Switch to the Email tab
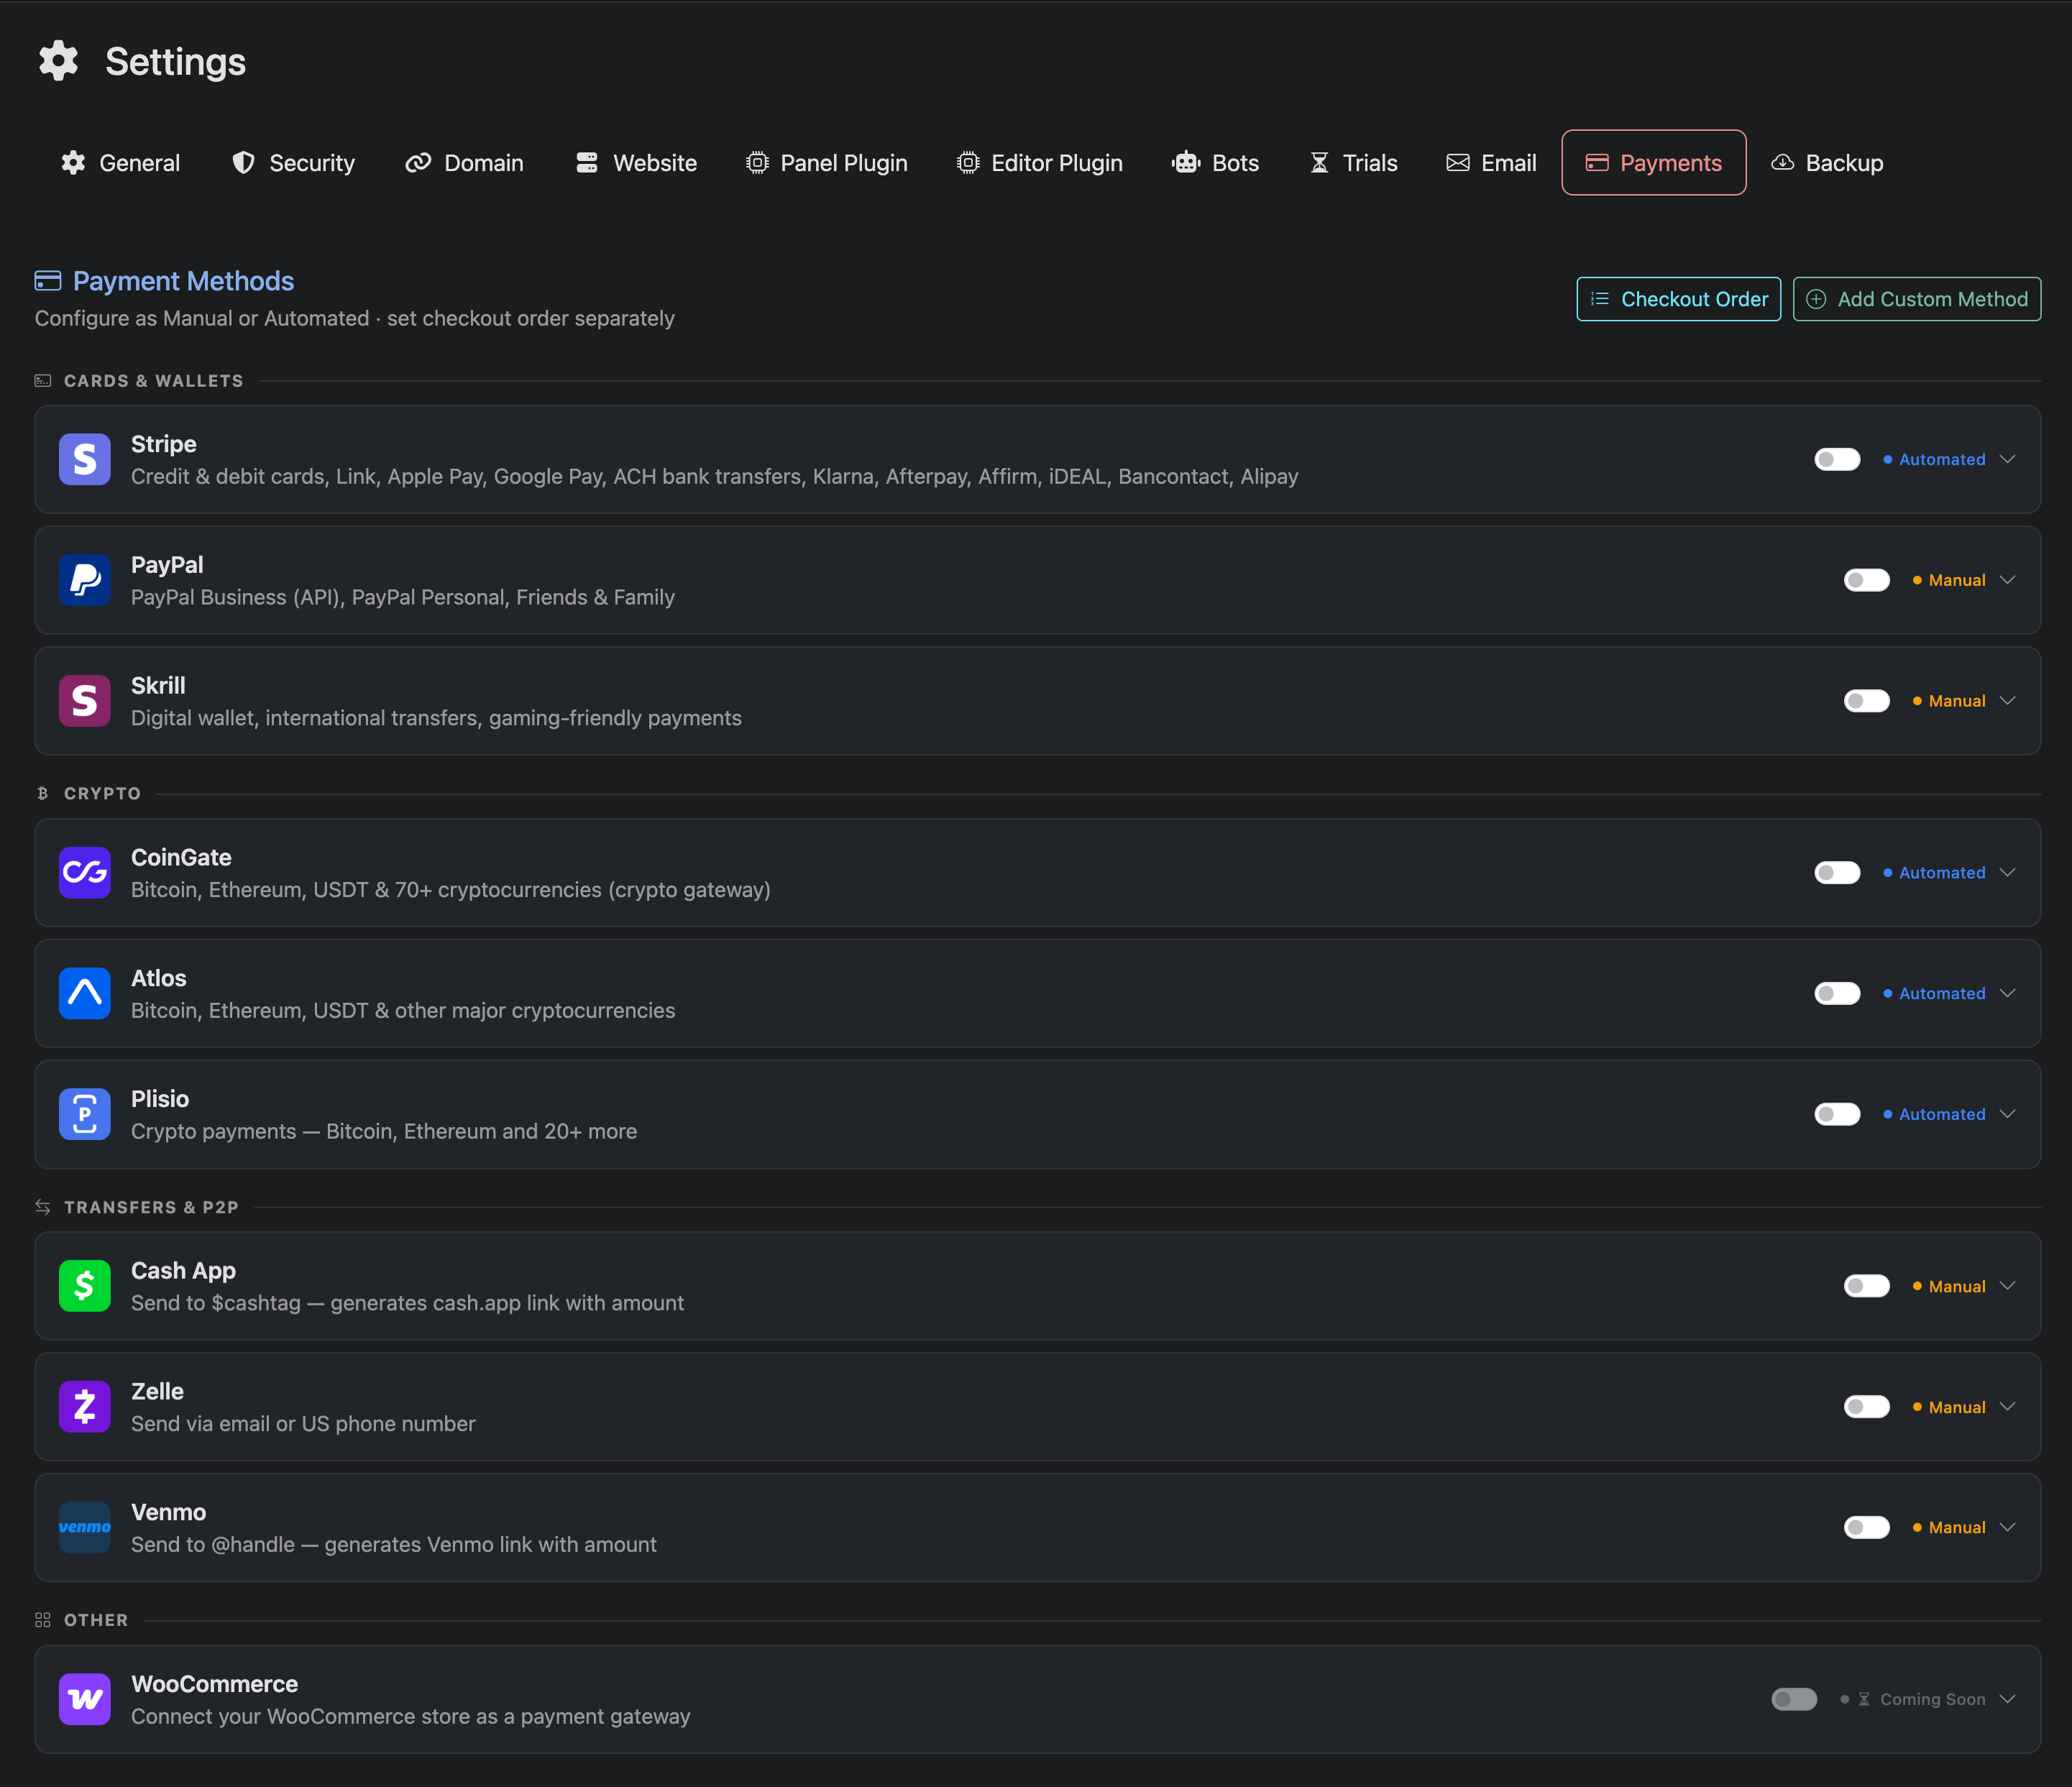The width and height of the screenshot is (2072, 1787). tap(1491, 163)
